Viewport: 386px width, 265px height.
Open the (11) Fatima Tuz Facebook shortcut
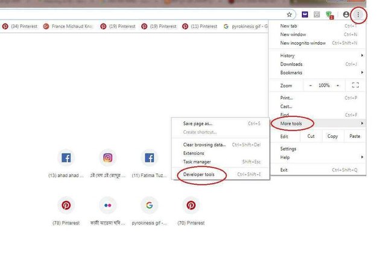pyautogui.click(x=149, y=164)
